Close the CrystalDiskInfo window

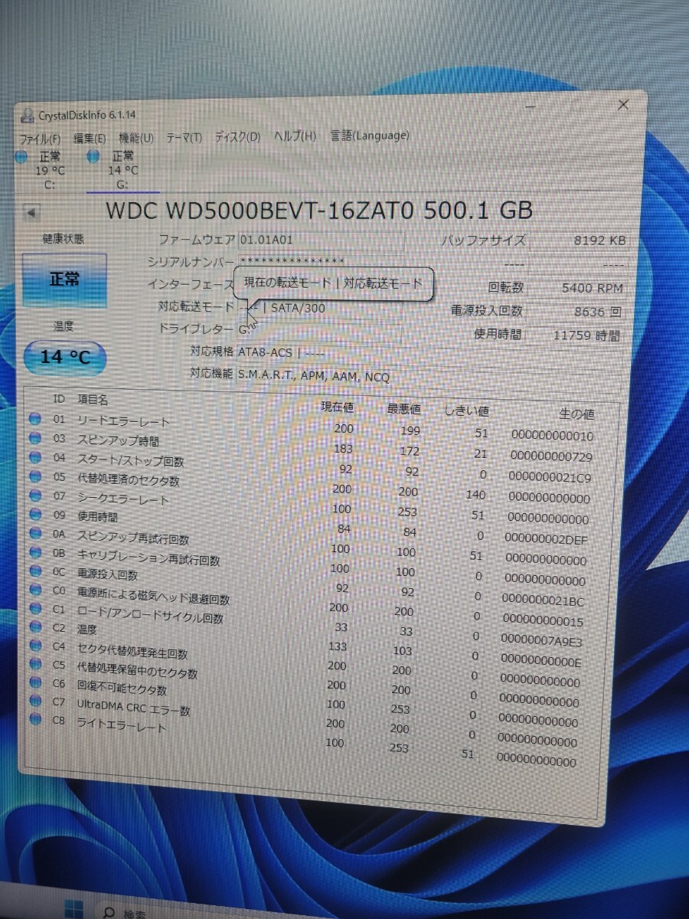pyautogui.click(x=624, y=105)
